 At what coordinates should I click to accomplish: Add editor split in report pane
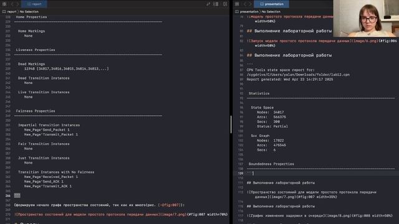click(x=225, y=4)
